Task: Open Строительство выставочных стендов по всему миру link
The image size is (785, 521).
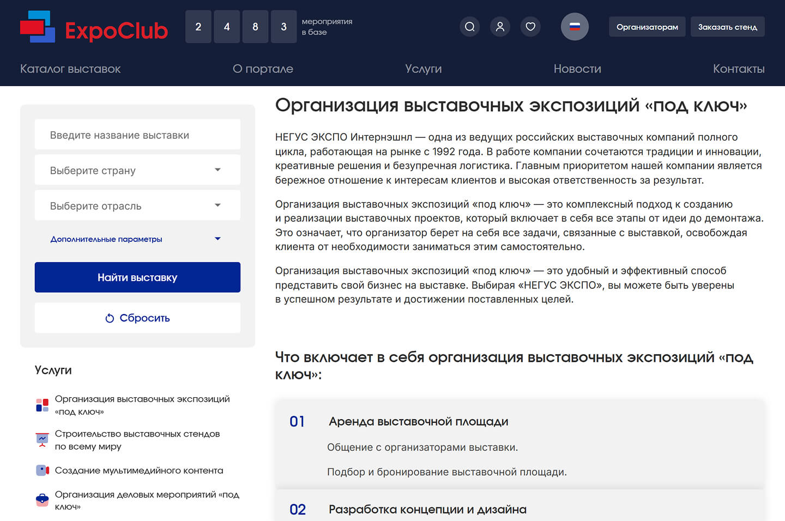Action: (137, 440)
